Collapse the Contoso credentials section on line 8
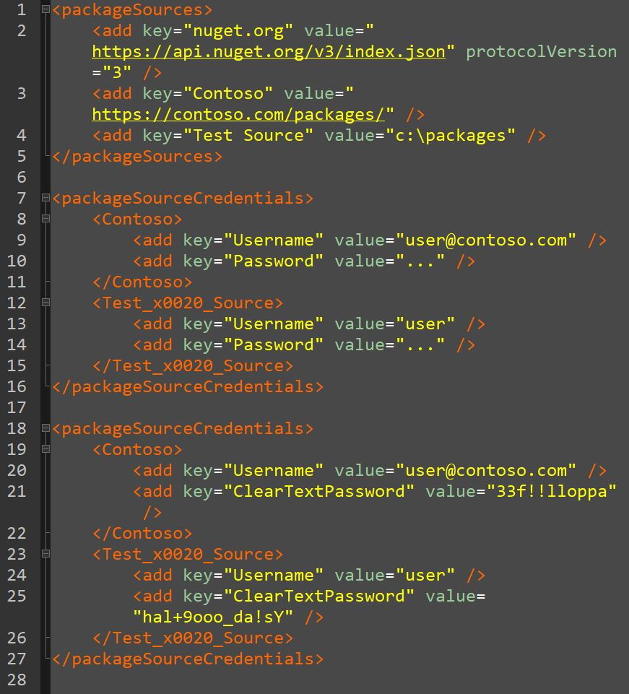Screen dimensions: 629x694 (x=45, y=219)
